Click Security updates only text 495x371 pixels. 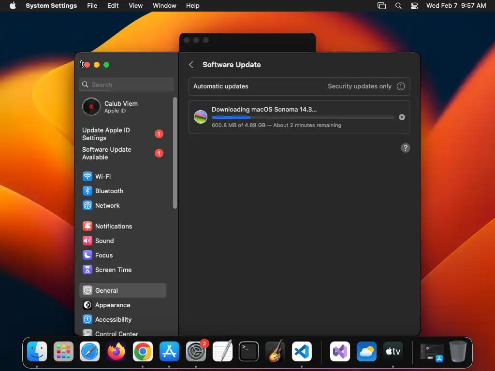359,86
